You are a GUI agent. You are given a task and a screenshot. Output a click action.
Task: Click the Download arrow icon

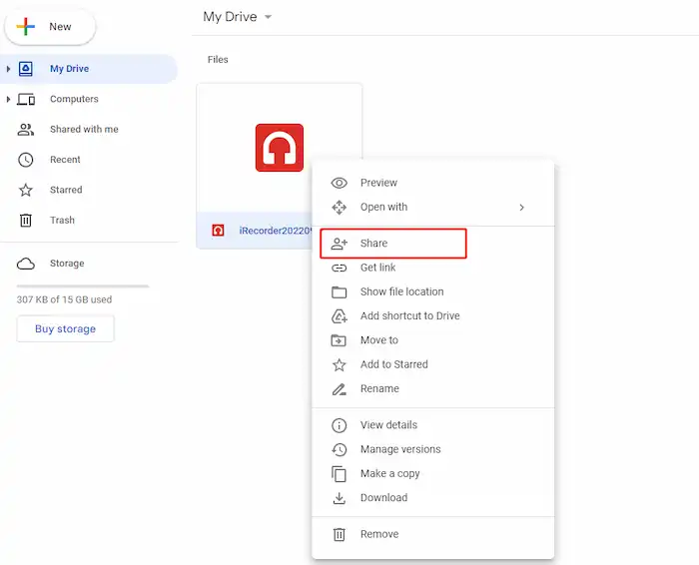pyautogui.click(x=339, y=498)
